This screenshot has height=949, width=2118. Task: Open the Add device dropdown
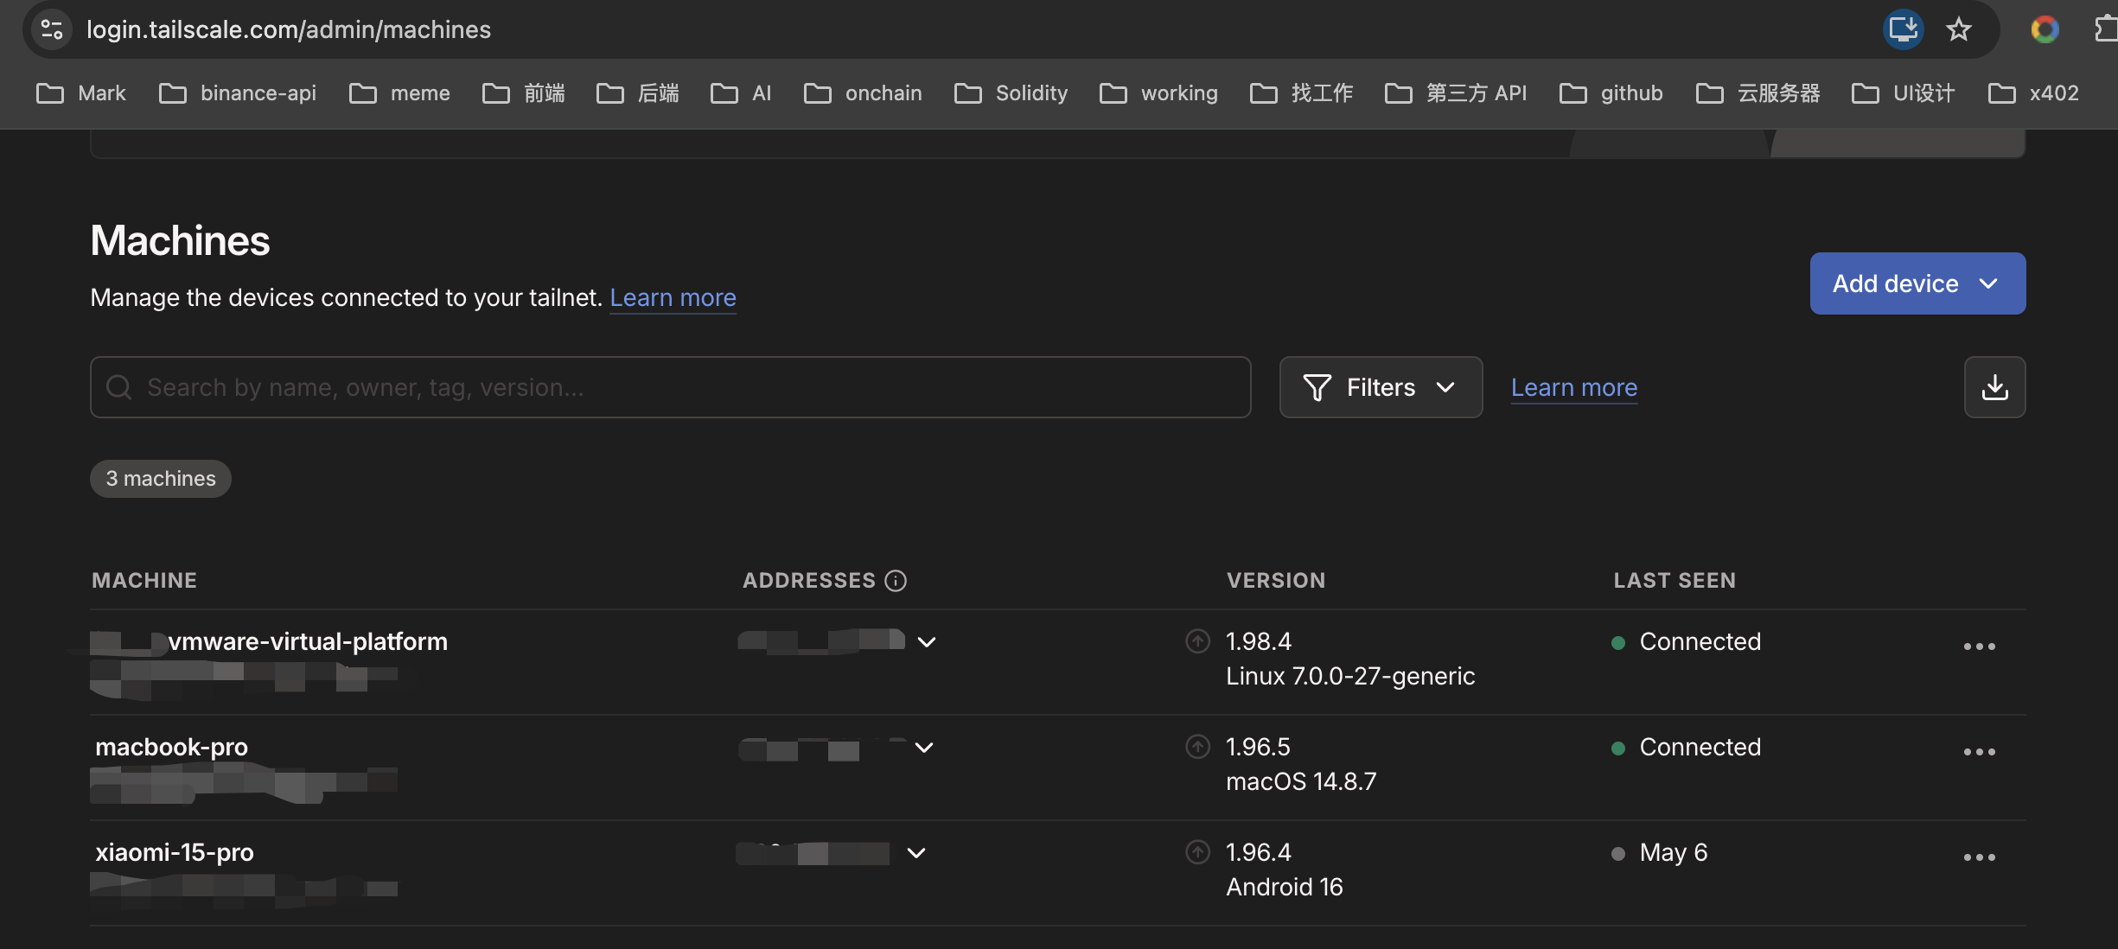pos(1917,283)
